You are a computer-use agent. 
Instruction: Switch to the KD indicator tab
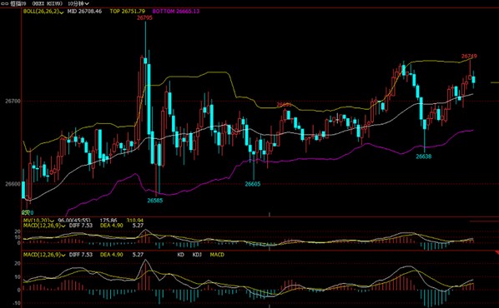[x=181, y=255]
